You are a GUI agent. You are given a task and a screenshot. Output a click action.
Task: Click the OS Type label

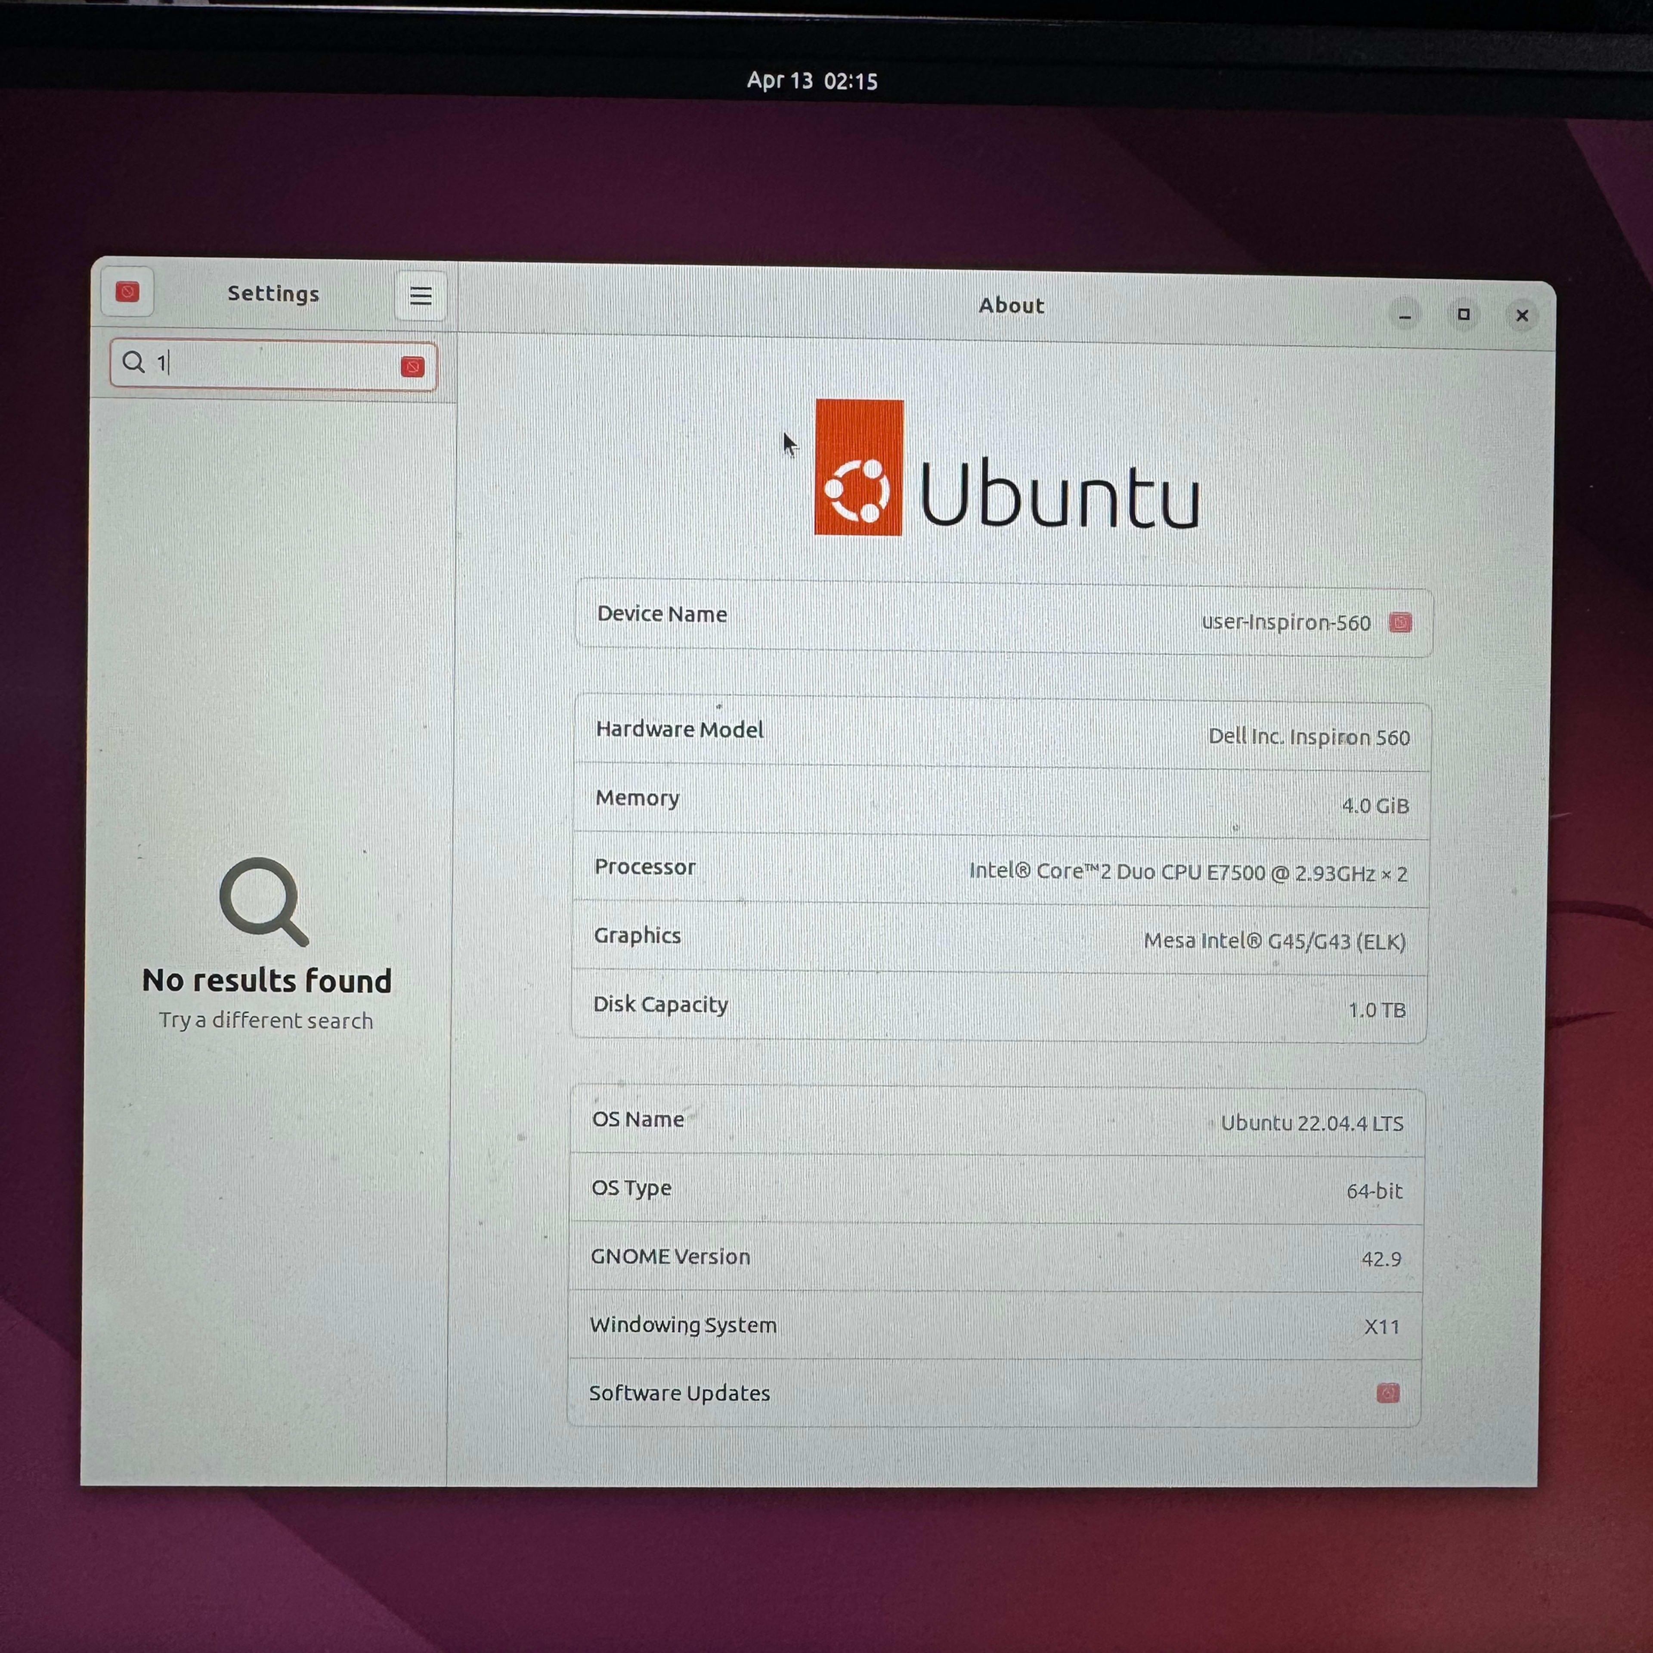coord(631,1188)
